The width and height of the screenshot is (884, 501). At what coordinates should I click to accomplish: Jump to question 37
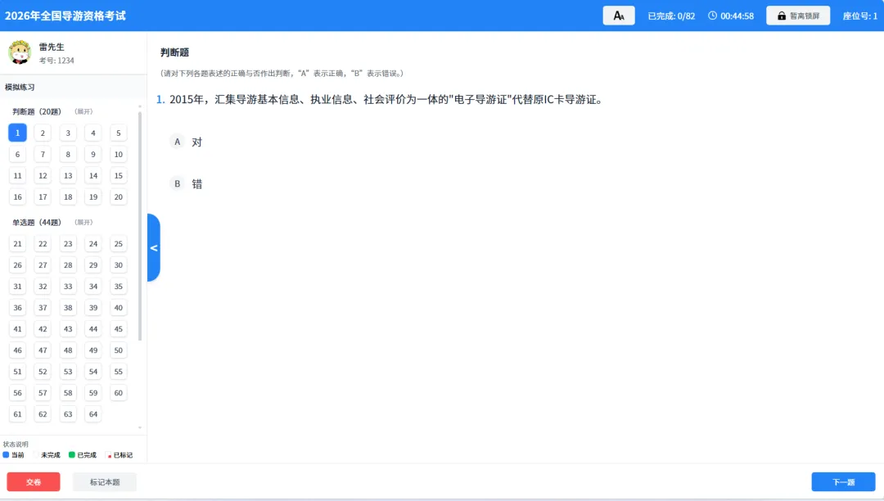point(43,308)
